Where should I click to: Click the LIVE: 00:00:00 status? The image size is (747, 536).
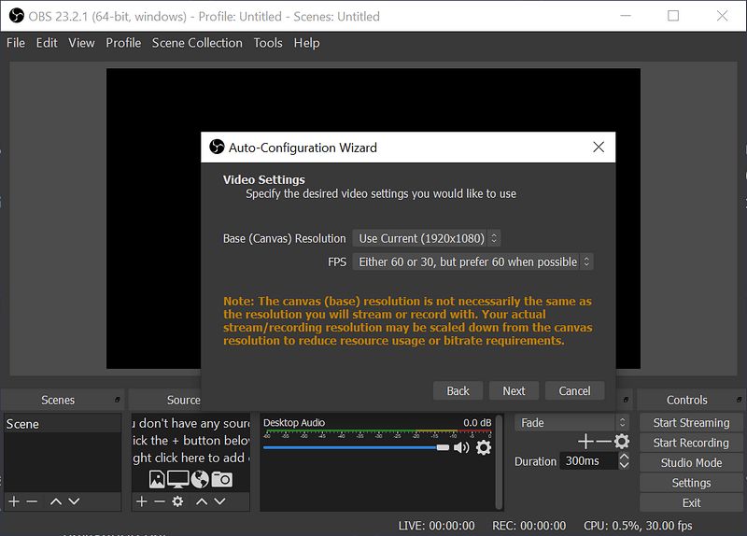[436, 526]
